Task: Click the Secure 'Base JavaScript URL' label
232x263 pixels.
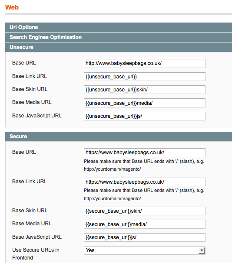Action: coord(37,237)
